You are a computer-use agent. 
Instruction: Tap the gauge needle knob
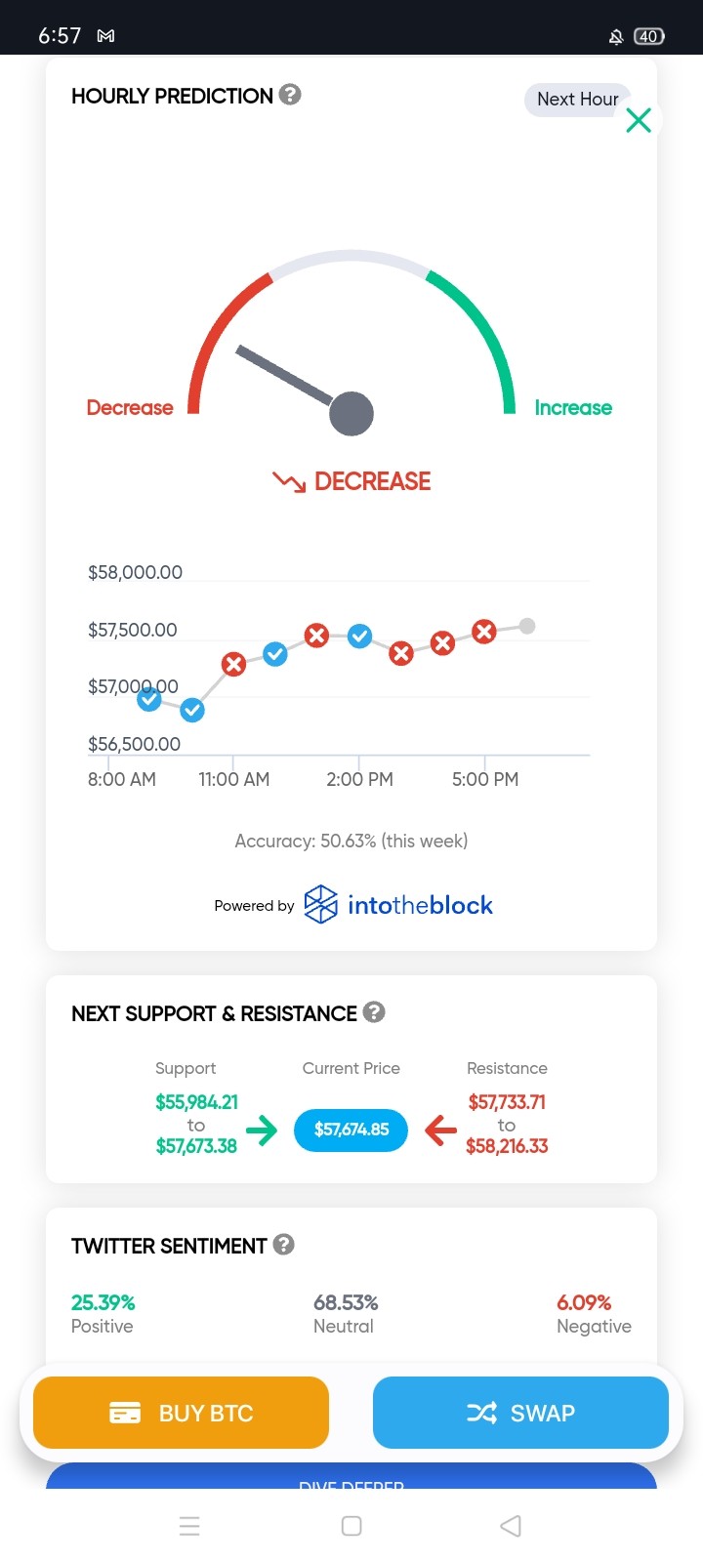pyautogui.click(x=351, y=414)
